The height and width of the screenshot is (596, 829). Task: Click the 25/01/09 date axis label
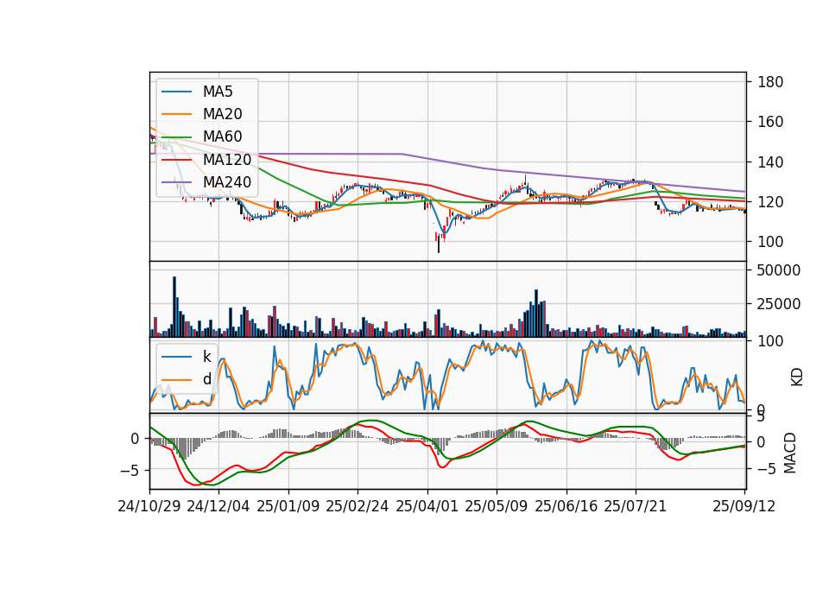[x=288, y=506]
